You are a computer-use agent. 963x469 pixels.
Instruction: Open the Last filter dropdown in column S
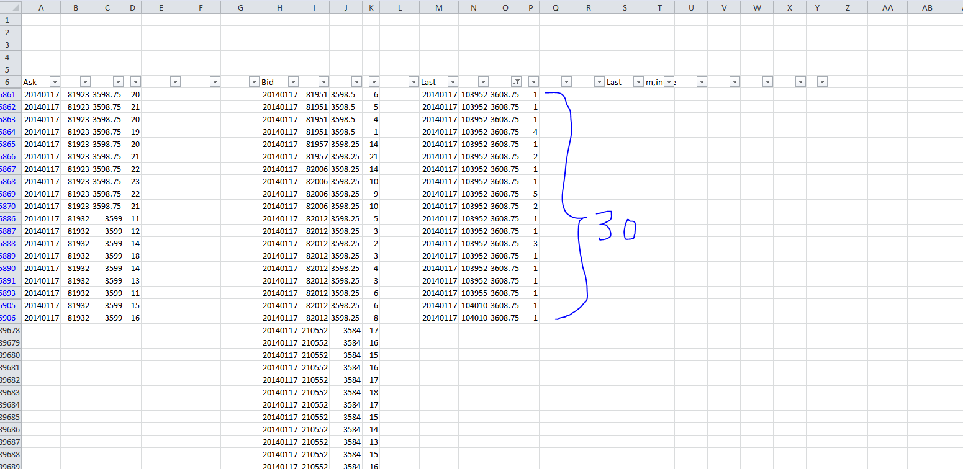[x=638, y=82]
